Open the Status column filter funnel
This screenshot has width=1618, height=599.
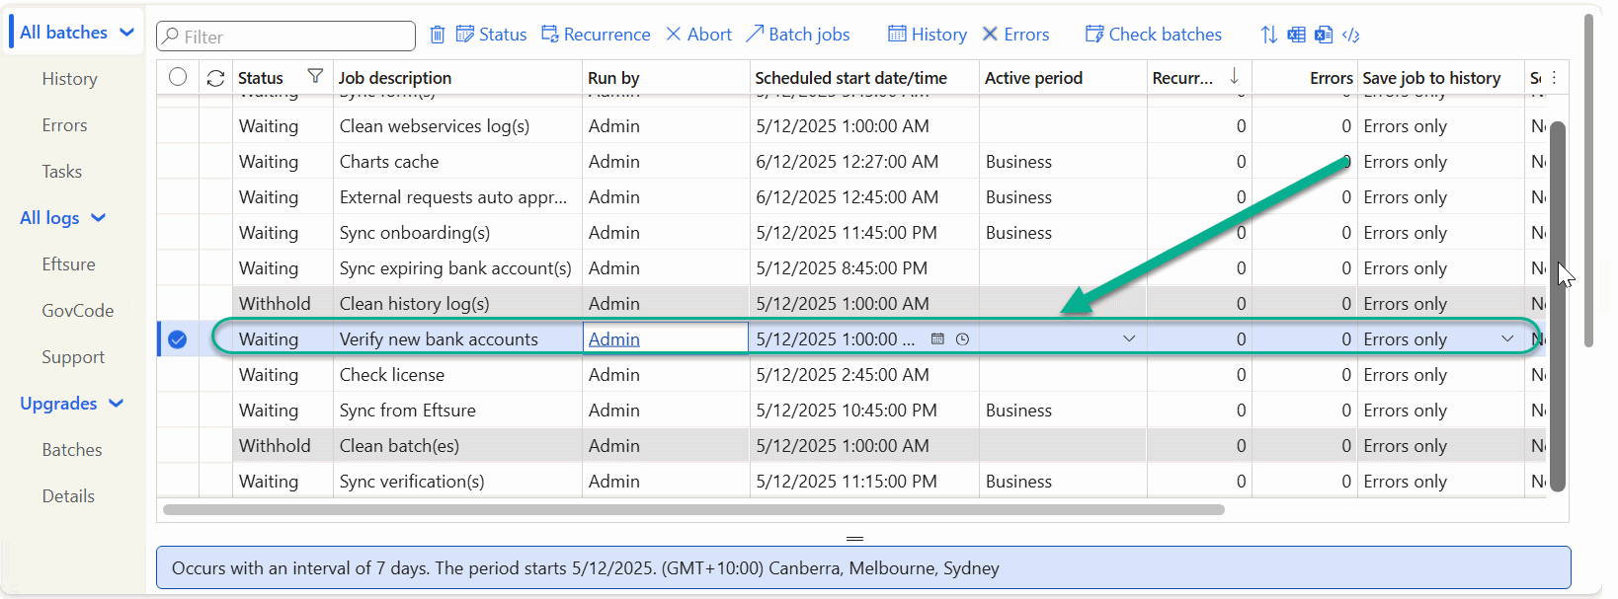pyautogui.click(x=315, y=77)
